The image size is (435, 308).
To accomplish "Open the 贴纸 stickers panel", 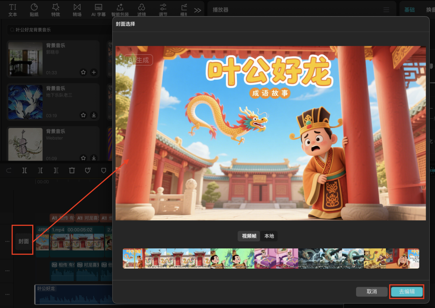I will coord(34,10).
